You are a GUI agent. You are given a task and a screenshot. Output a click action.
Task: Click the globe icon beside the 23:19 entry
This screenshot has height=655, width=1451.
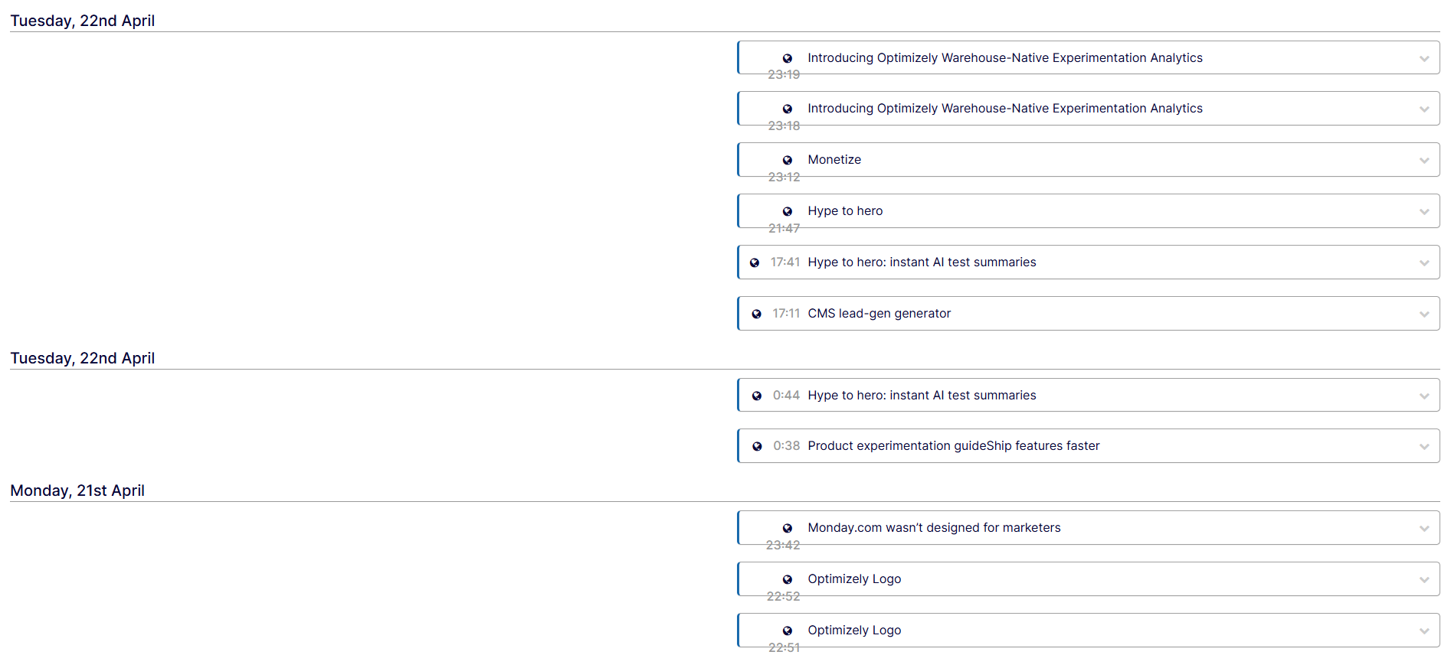[x=787, y=58]
